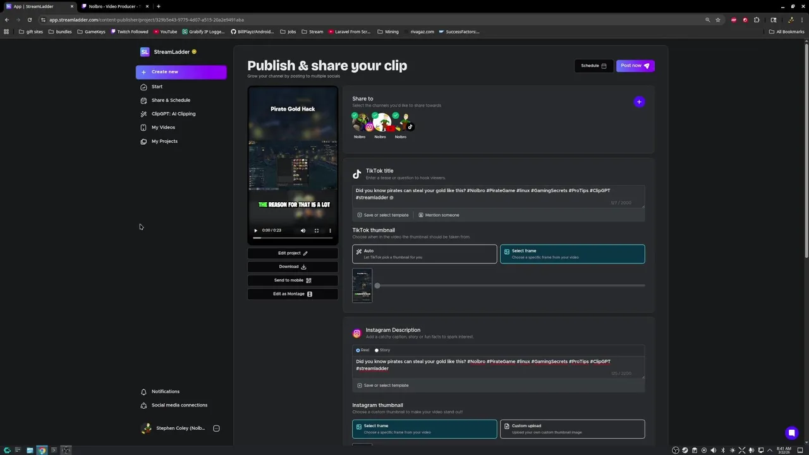Open the All Bookmarks folder

[786, 32]
